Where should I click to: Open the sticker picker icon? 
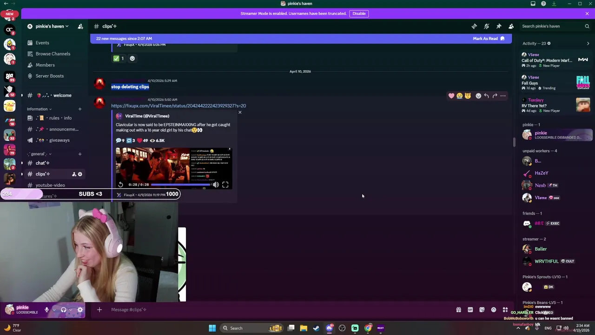pos(482,309)
